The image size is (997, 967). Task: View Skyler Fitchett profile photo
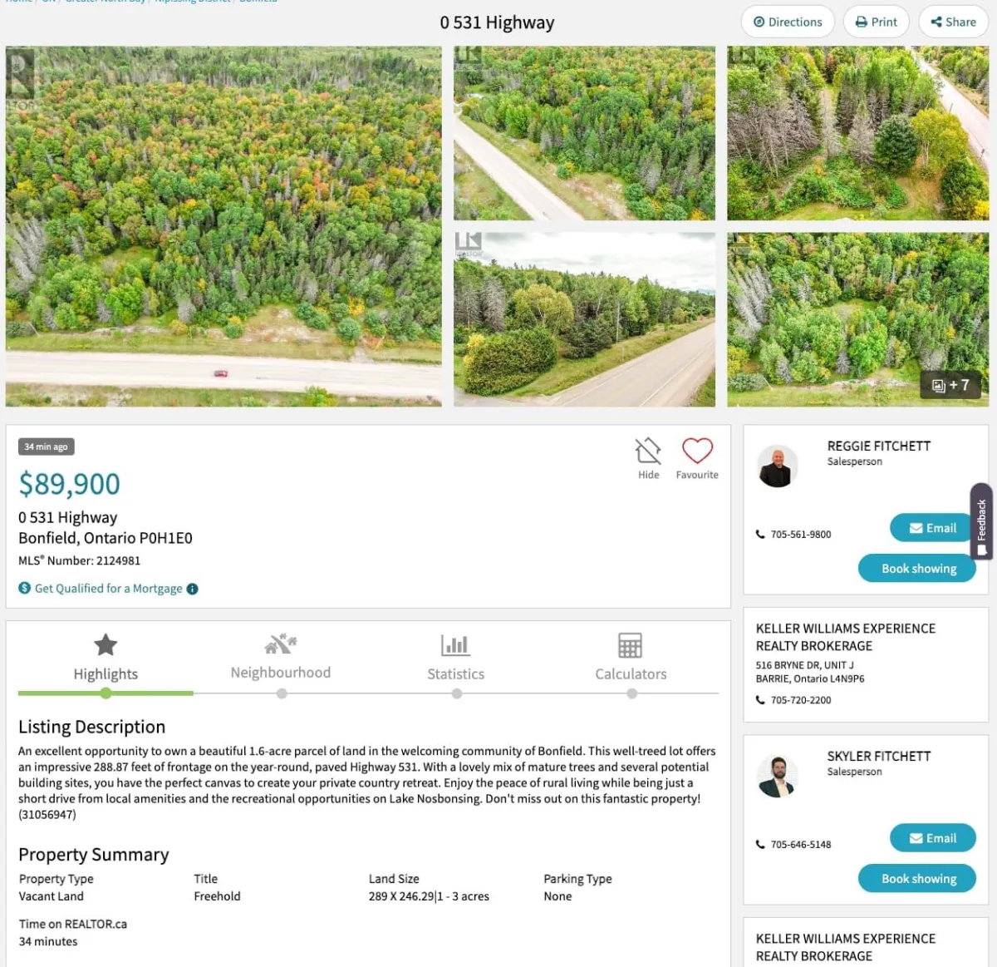[x=778, y=777]
